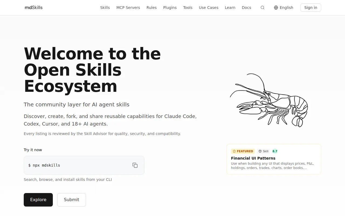Screen dimensions: 345x216
Task: Click the Submit button
Action: point(71,200)
